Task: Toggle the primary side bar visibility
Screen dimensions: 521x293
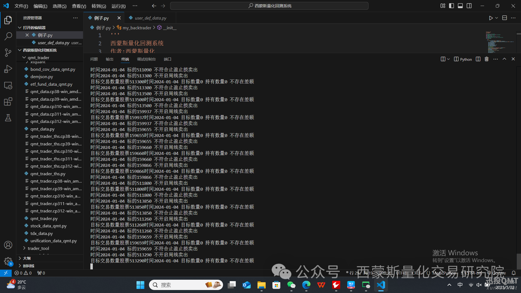Action: pyautogui.click(x=452, y=6)
